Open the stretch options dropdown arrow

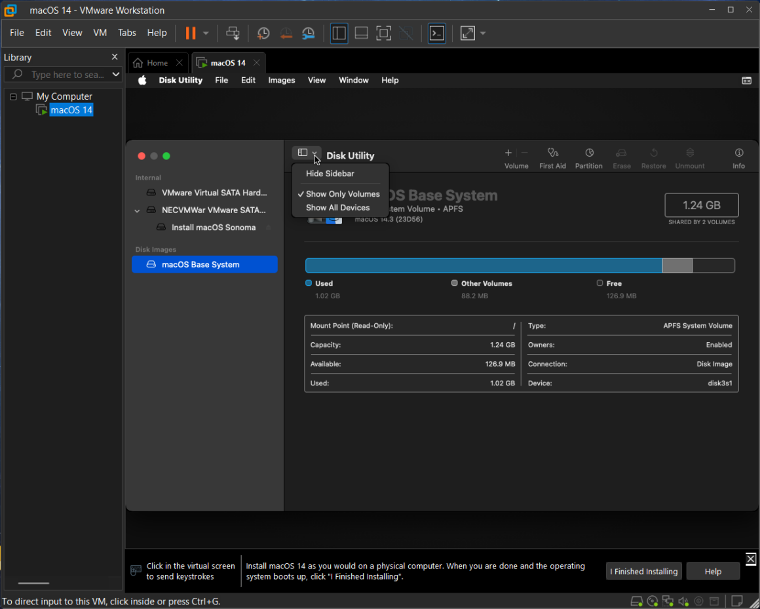point(483,33)
